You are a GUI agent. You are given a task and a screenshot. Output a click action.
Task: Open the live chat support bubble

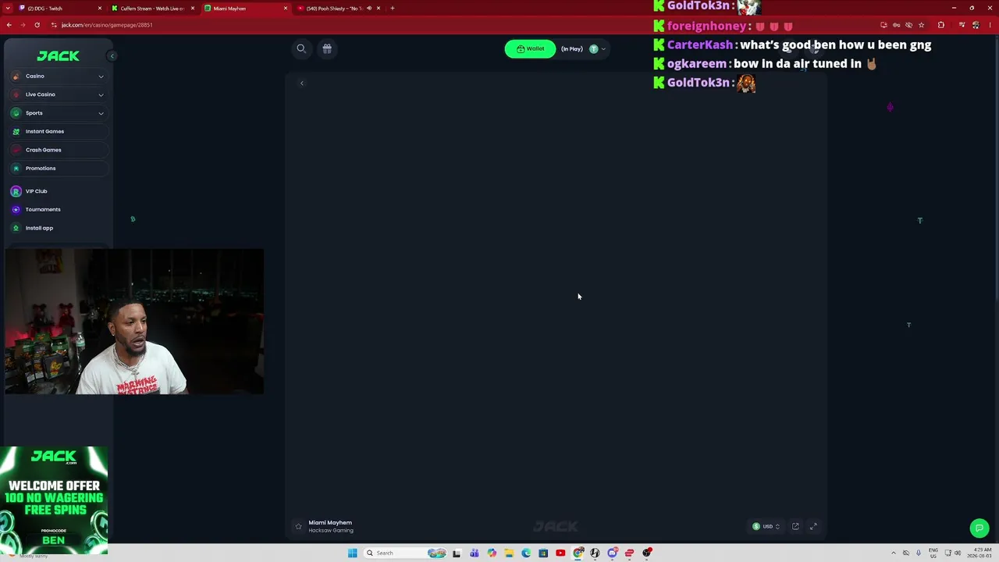[979, 528]
